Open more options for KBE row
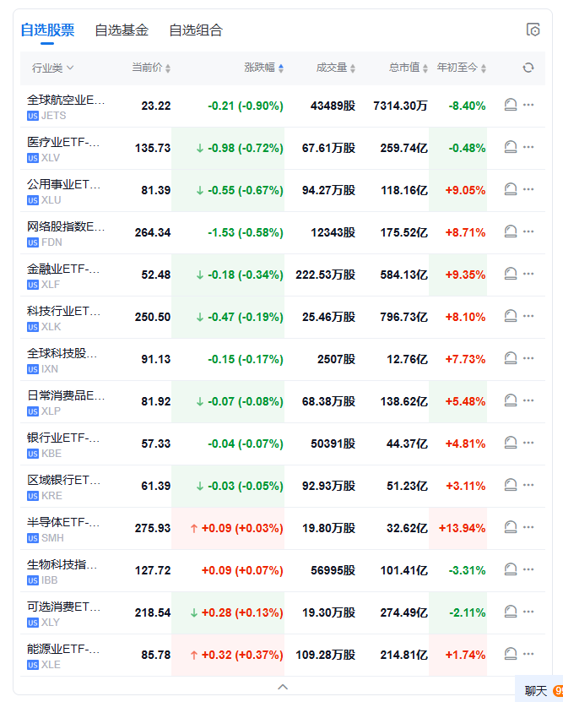 click(x=528, y=443)
